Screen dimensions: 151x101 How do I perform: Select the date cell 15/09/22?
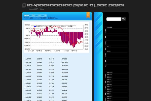28,97
